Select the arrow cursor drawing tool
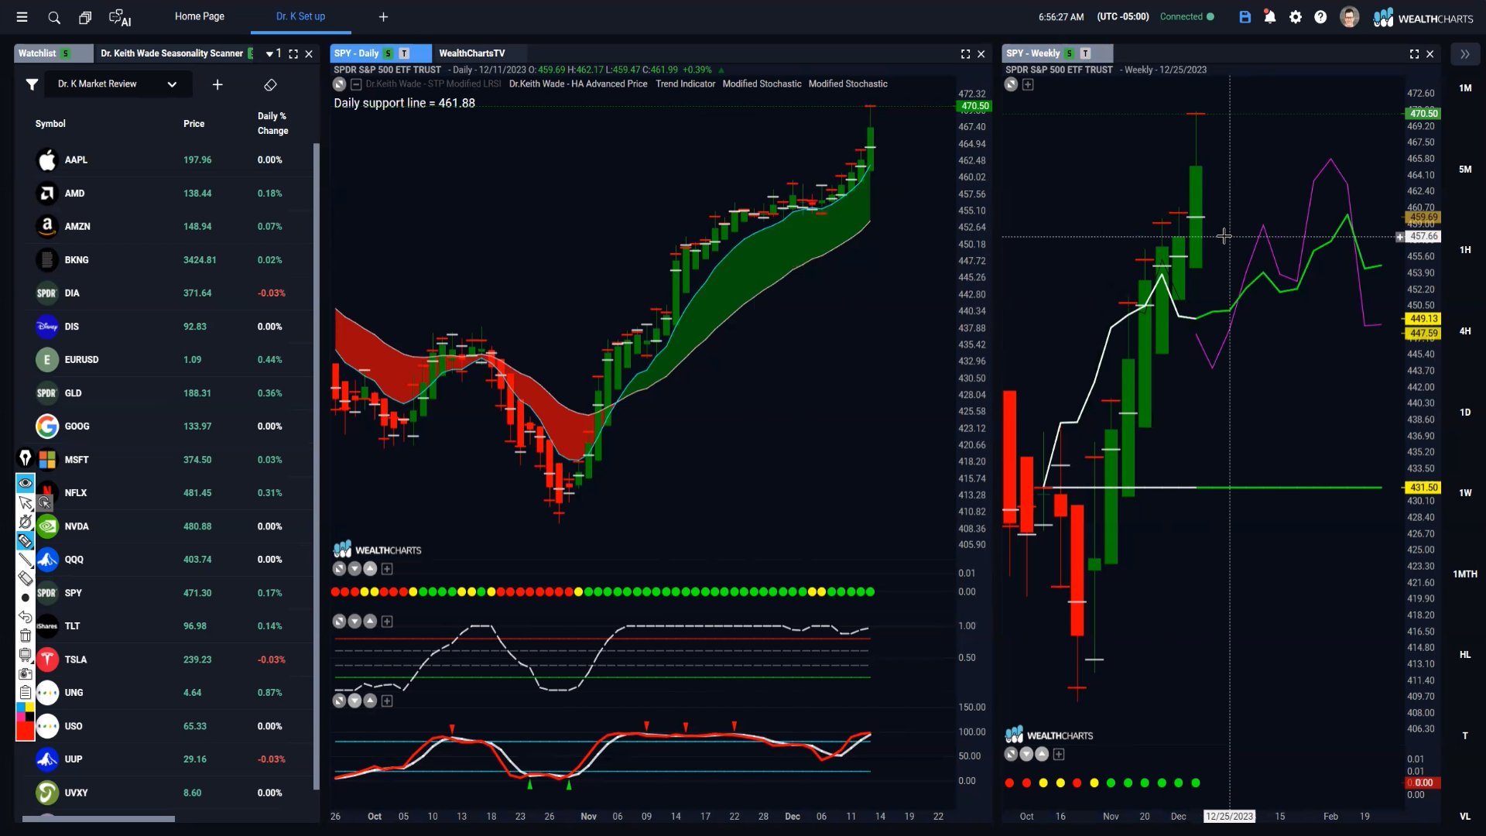This screenshot has height=836, width=1486. (26, 503)
